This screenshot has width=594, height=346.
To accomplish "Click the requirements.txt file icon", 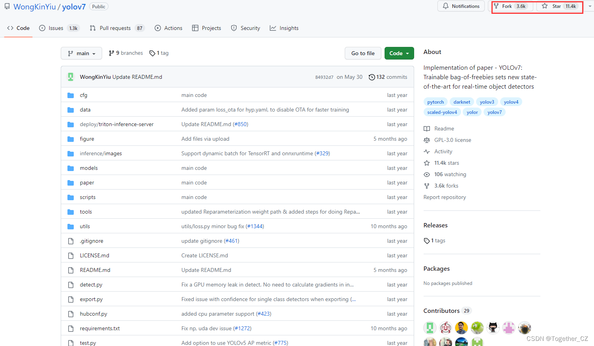I will click(71, 328).
